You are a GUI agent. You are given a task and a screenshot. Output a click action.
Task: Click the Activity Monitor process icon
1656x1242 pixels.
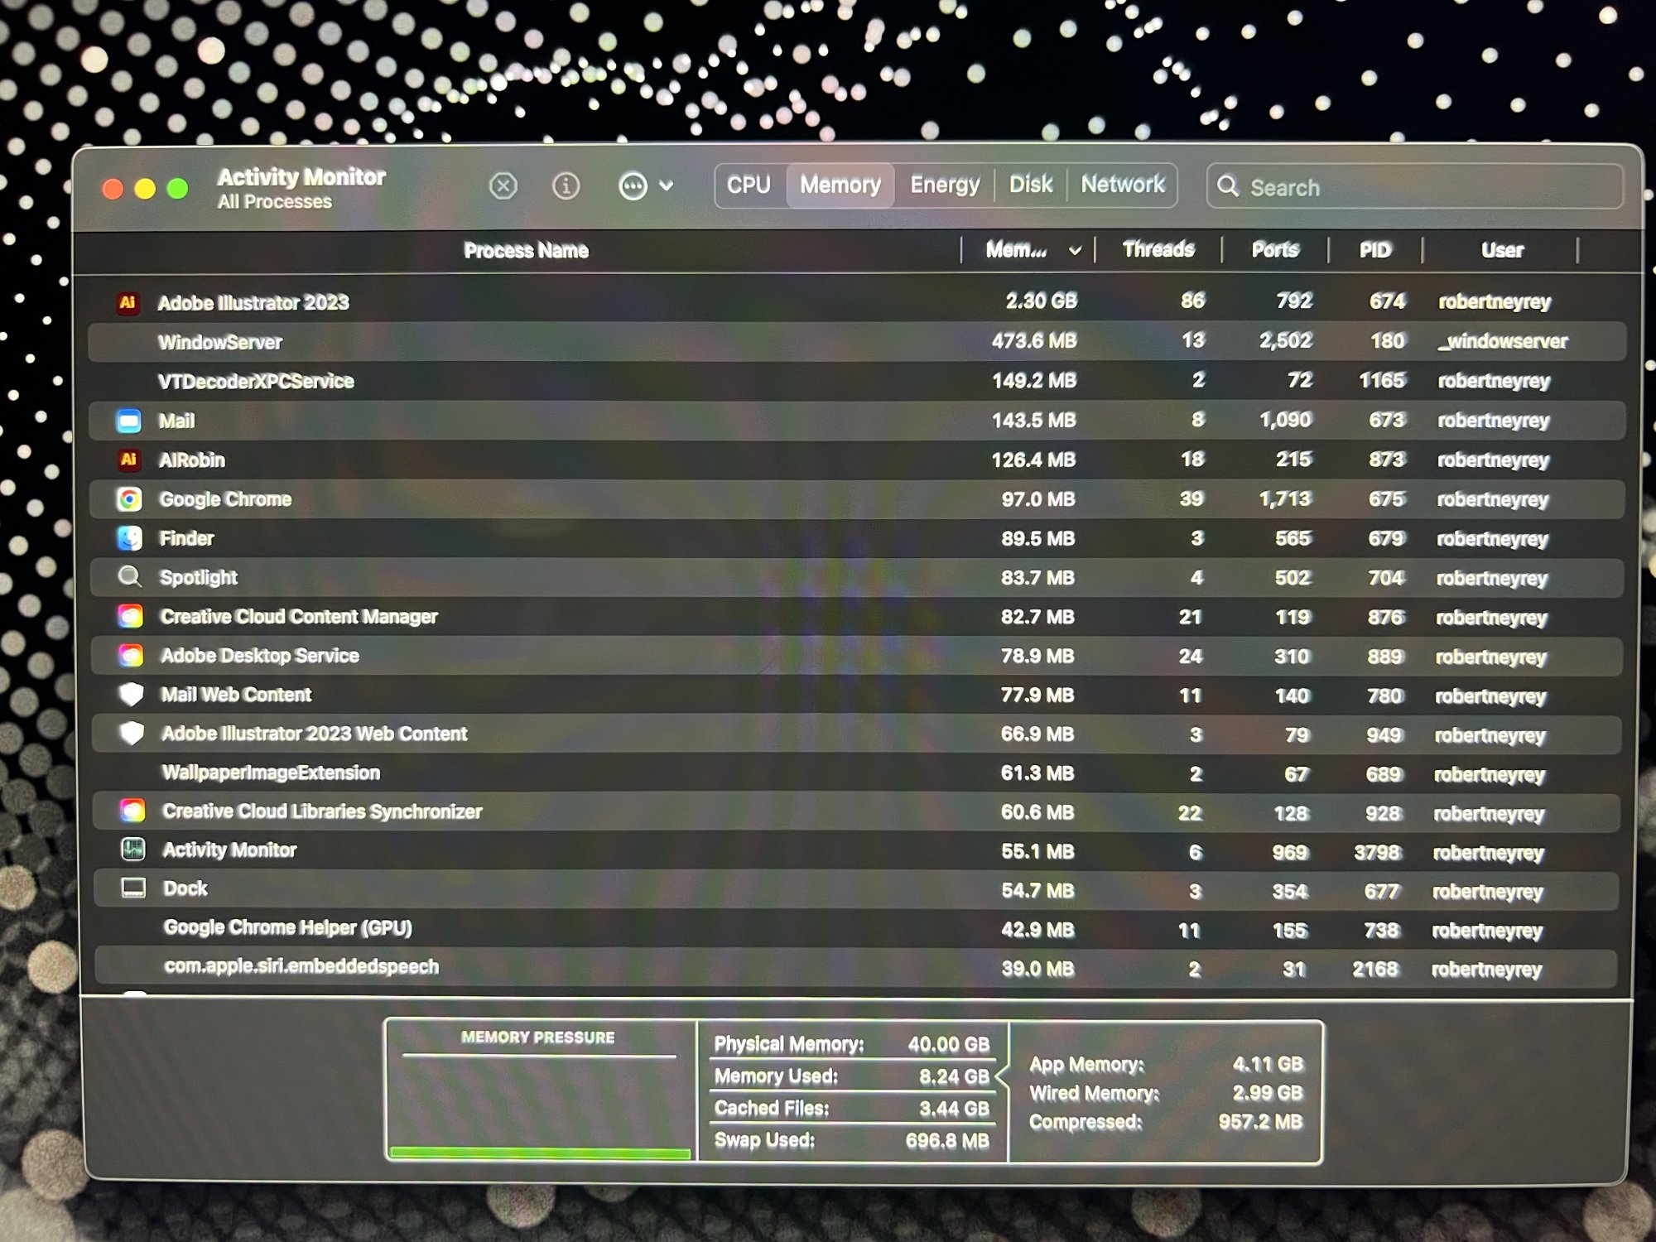133,849
